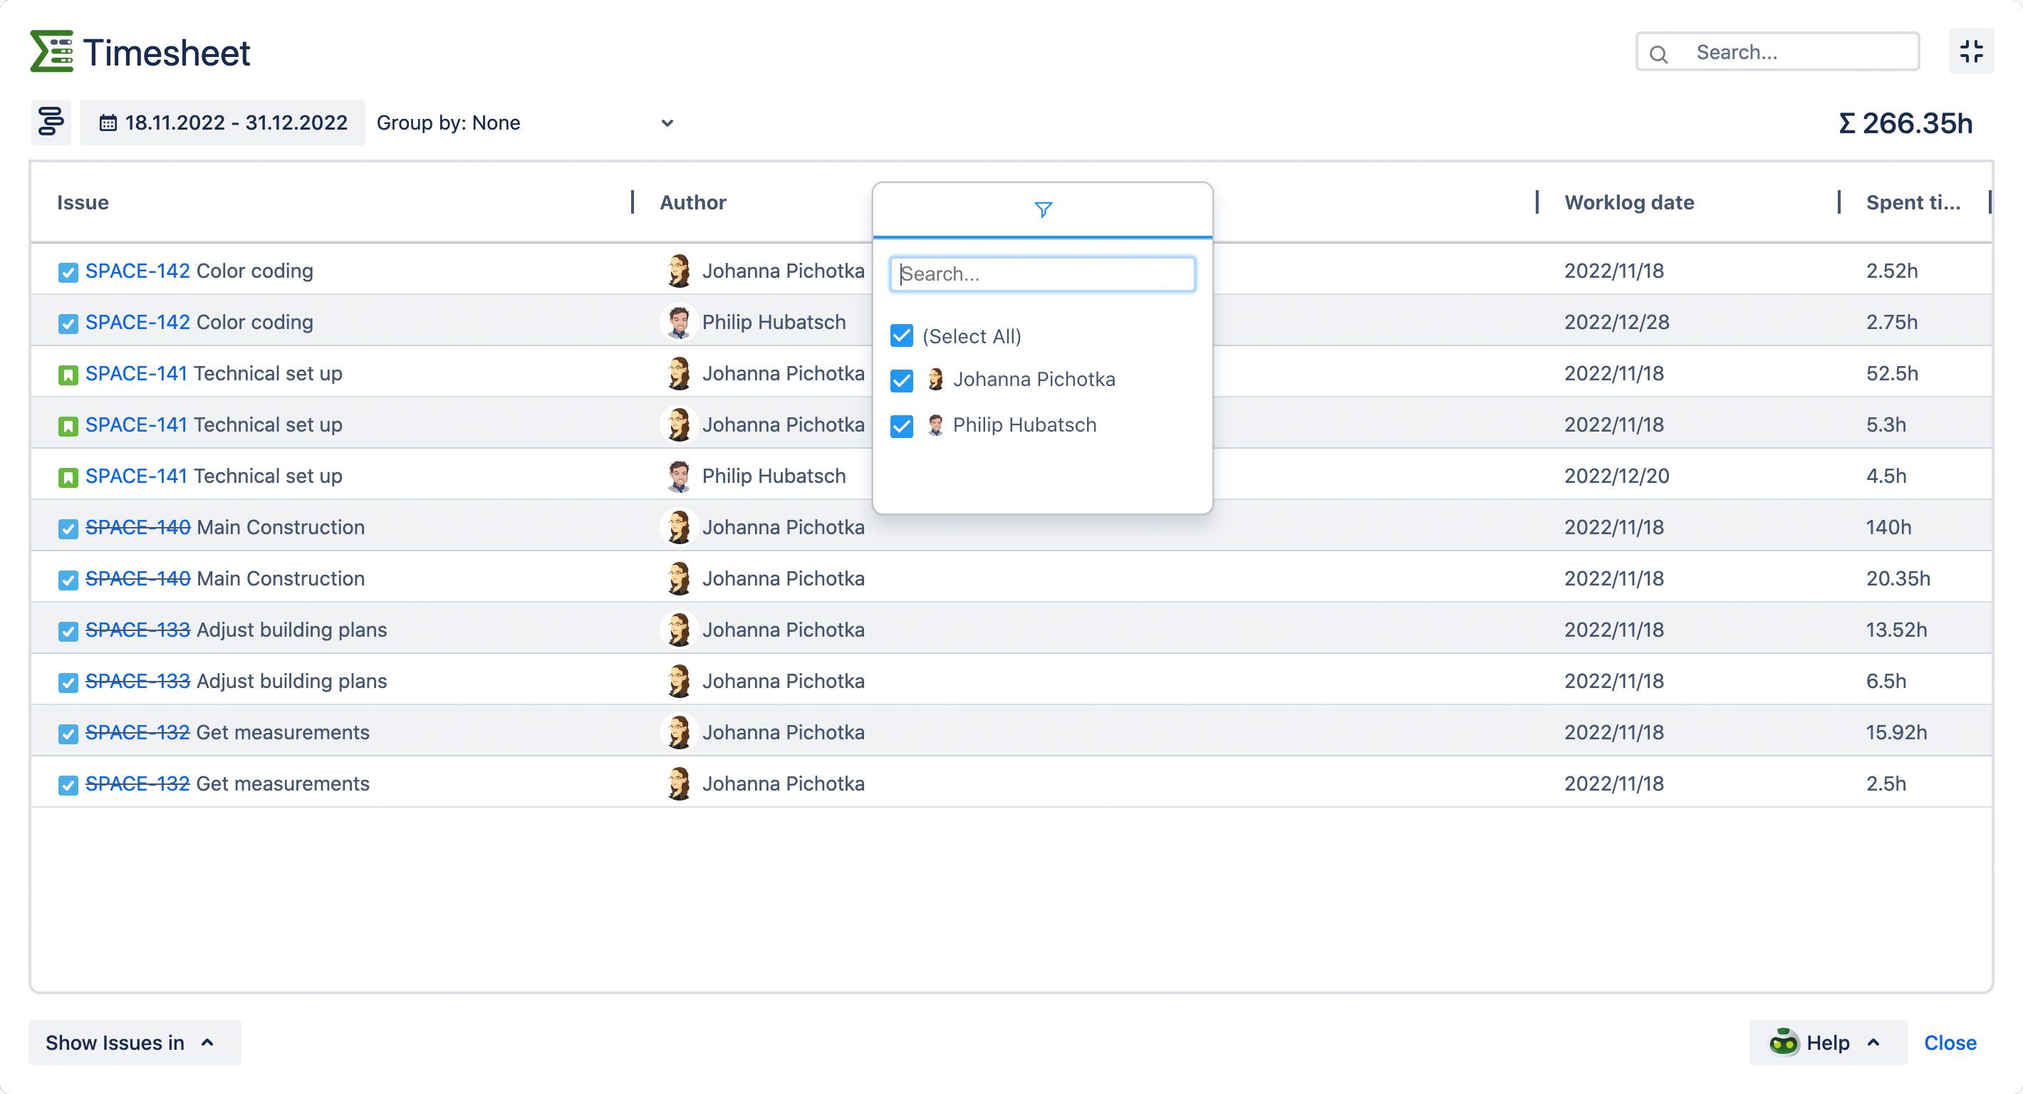Screen dimensions: 2023x1094
Task: Click the hierarchy structure icon in toolbar
Action: click(51, 123)
